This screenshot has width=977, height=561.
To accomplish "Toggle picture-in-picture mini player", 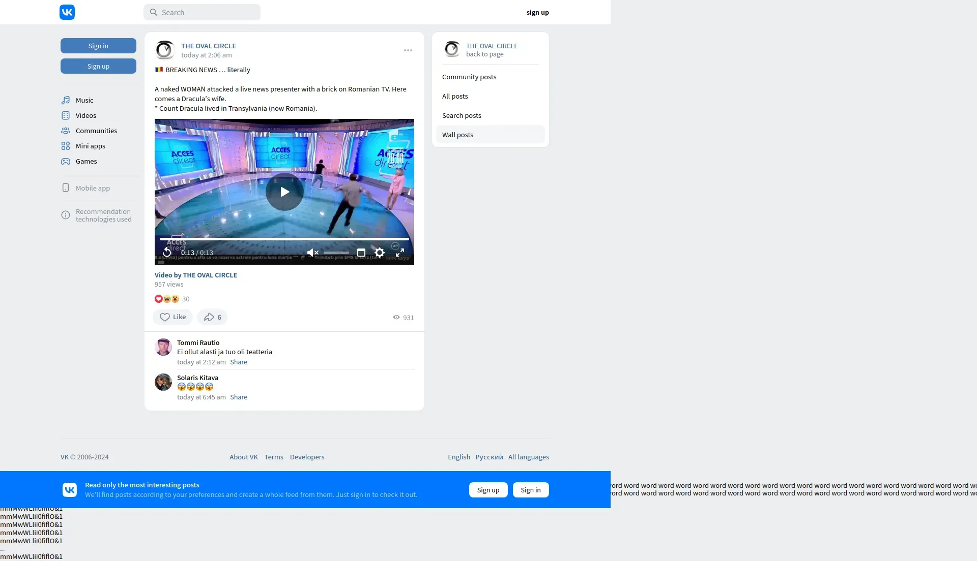I will tap(361, 253).
